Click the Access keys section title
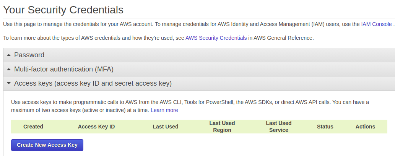Screen dimensions: 395x156 [x=93, y=83]
